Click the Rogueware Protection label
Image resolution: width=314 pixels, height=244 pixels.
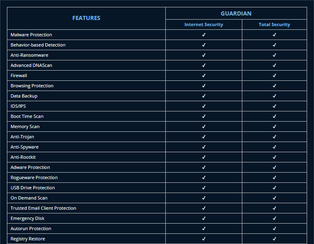34,177
